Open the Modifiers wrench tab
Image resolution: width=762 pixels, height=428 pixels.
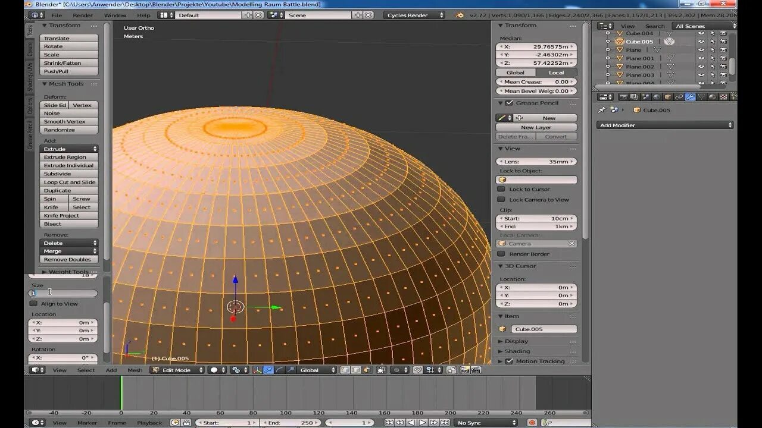(x=690, y=97)
